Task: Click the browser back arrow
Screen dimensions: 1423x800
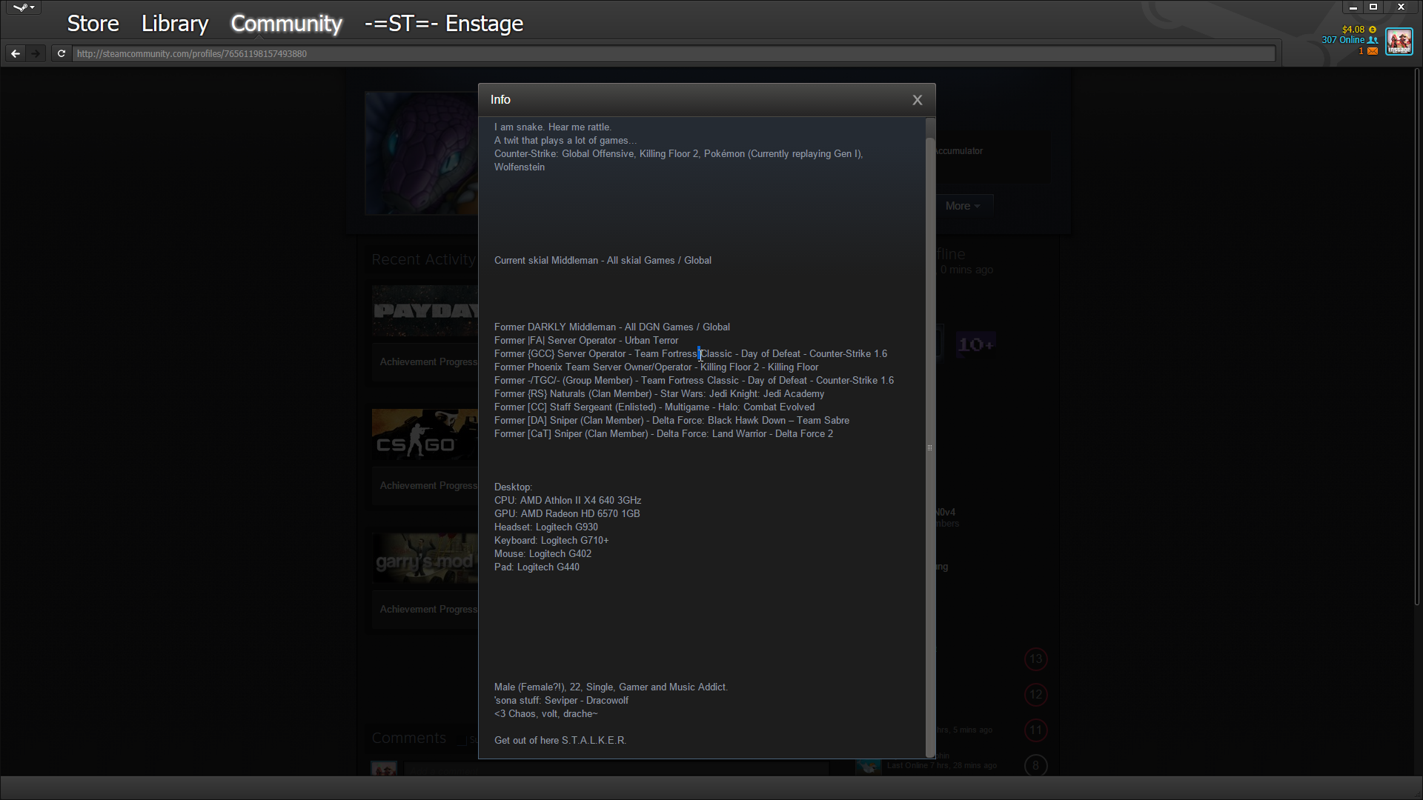Action: point(16,53)
